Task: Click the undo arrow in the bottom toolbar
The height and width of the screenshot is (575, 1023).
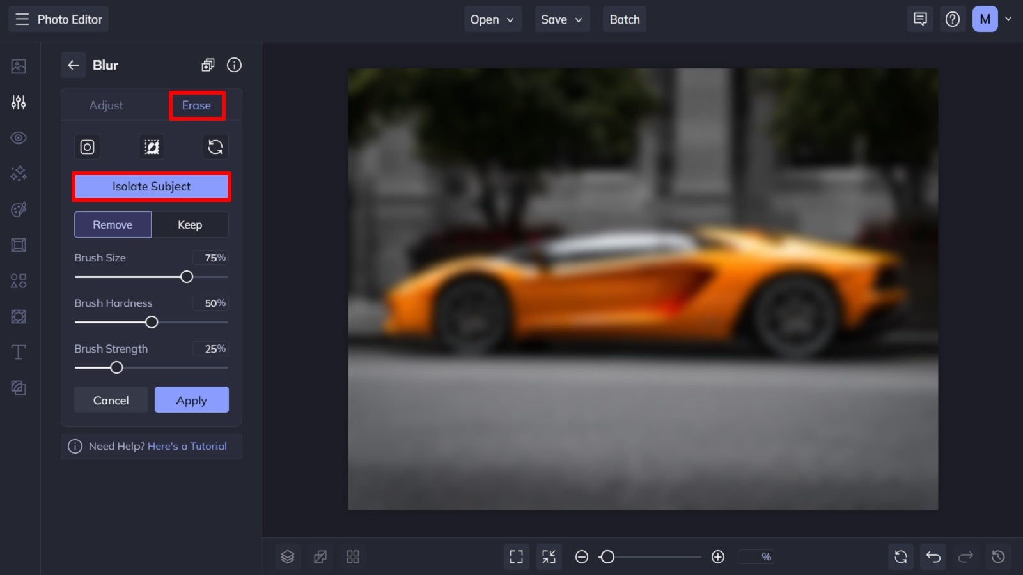Action: [933, 556]
